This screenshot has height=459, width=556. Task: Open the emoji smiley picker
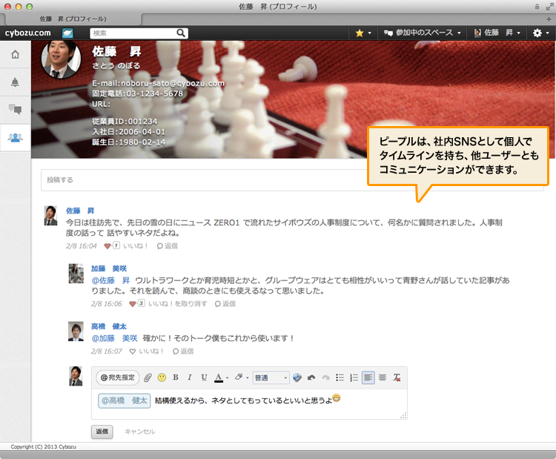pyautogui.click(x=162, y=377)
